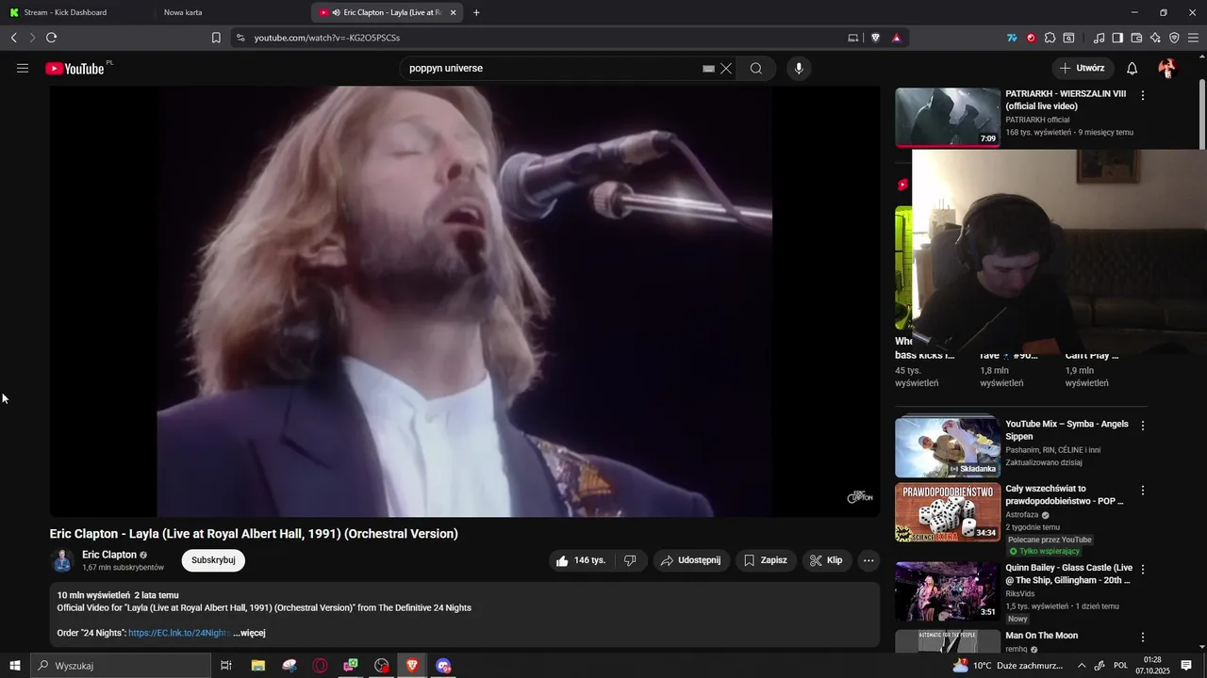Open the music note playlist icon
This screenshot has height=678, width=1207.
coord(1099,38)
